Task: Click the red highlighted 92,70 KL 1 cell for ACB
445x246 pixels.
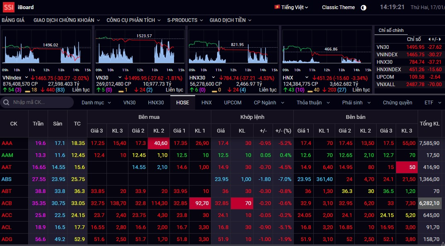Action: click(201, 203)
